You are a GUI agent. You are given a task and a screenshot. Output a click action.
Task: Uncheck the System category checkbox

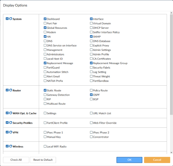point(7,19)
